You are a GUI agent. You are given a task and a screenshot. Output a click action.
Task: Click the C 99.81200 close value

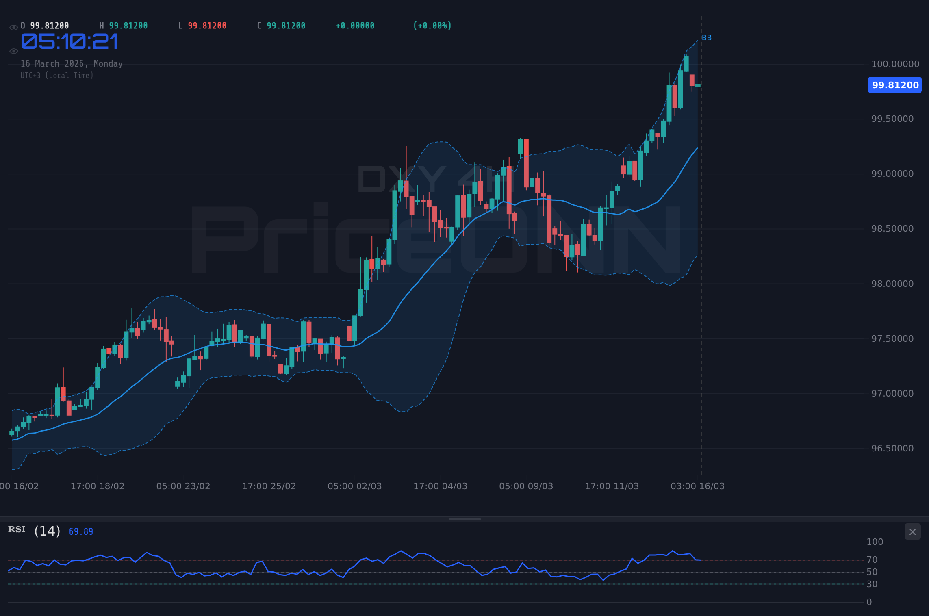tap(281, 25)
